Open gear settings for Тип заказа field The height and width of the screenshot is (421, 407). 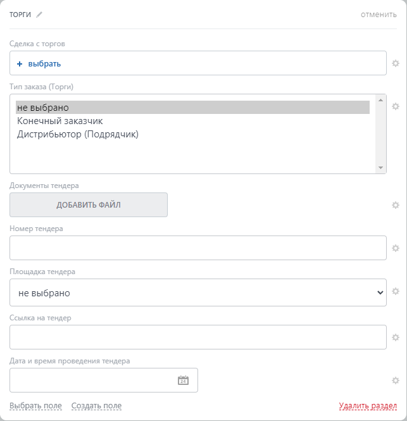click(396, 106)
